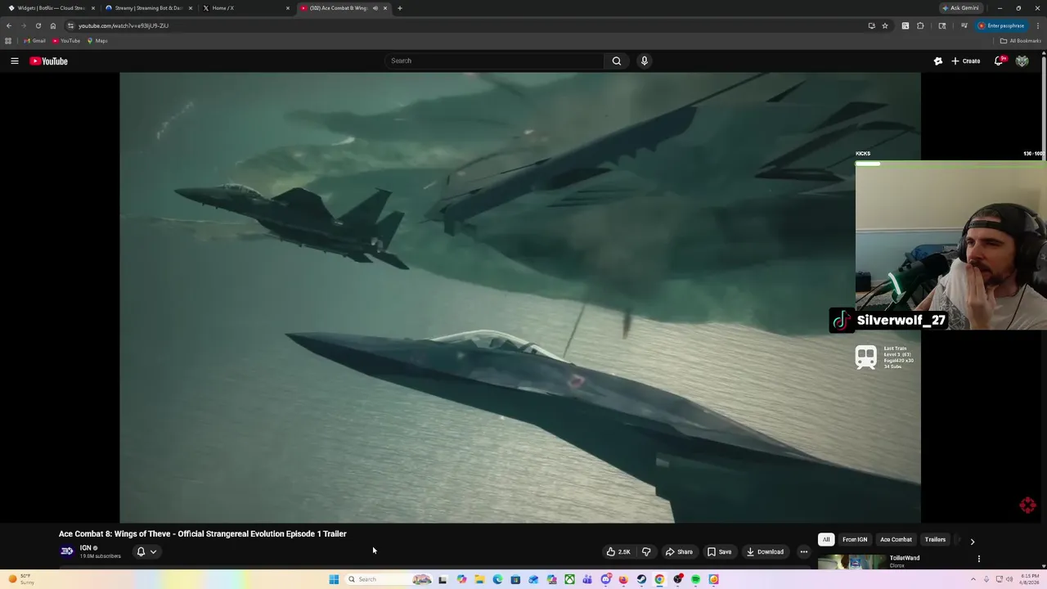Reload the current page
This screenshot has height=589, width=1047.
pos(38,25)
